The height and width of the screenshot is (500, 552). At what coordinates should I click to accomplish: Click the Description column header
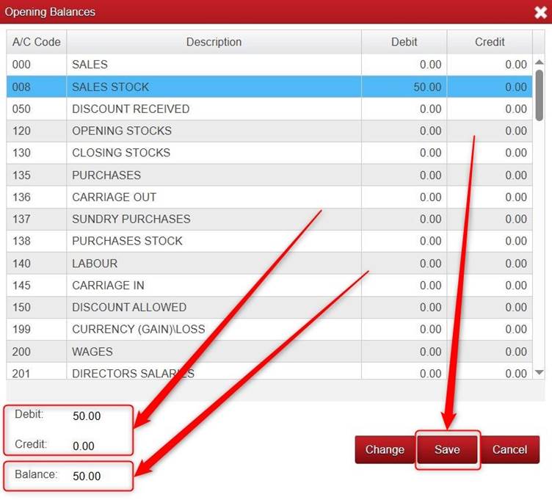[x=214, y=42]
